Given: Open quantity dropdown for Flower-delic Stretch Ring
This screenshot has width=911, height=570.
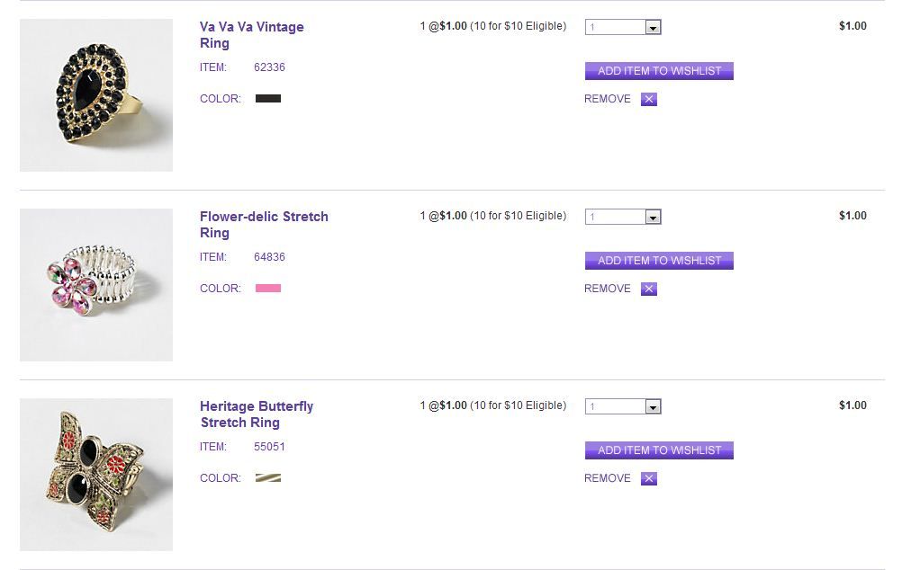Looking at the screenshot, I should click(x=623, y=218).
